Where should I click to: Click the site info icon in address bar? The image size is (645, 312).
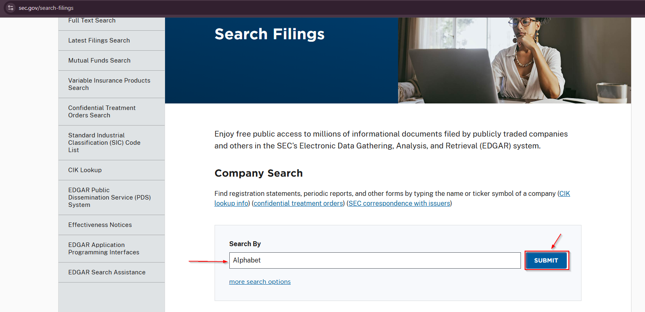(11, 8)
